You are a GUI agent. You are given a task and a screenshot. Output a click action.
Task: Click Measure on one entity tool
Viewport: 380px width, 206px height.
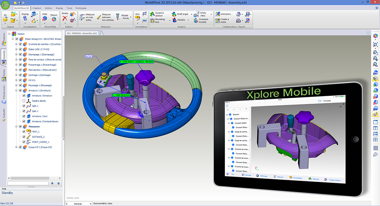click(x=87, y=17)
